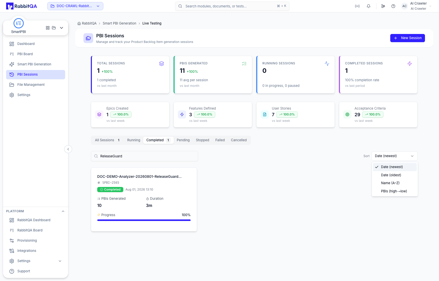Viewport: 439px width, 281px height.
Task: Expand the Platform Settings submenu
Action: click(60, 261)
